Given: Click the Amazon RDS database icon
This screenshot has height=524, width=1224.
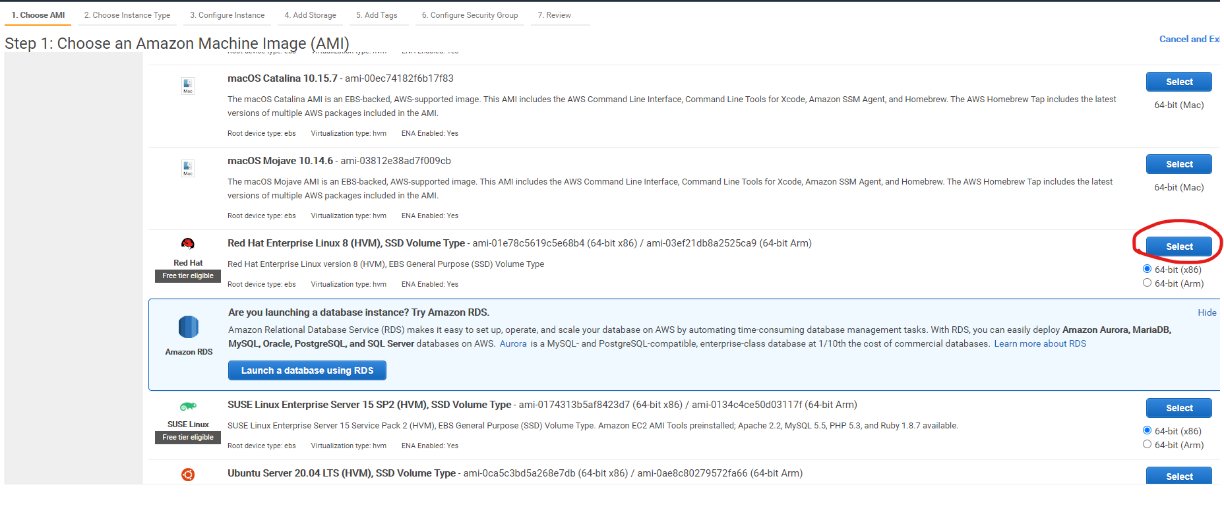Looking at the screenshot, I should (x=189, y=327).
